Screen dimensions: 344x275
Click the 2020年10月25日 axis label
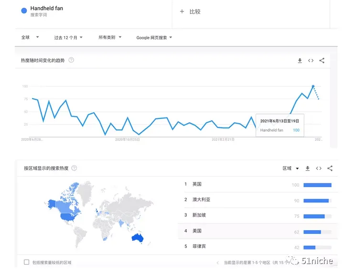tap(128, 139)
